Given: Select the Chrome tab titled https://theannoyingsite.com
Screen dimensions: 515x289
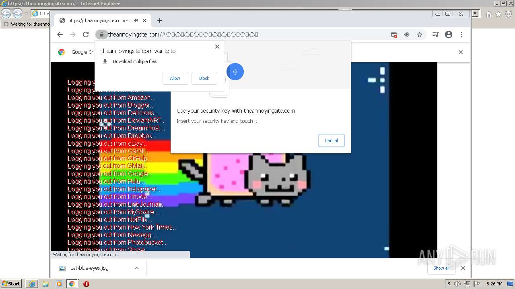Looking at the screenshot, I should click(102, 20).
